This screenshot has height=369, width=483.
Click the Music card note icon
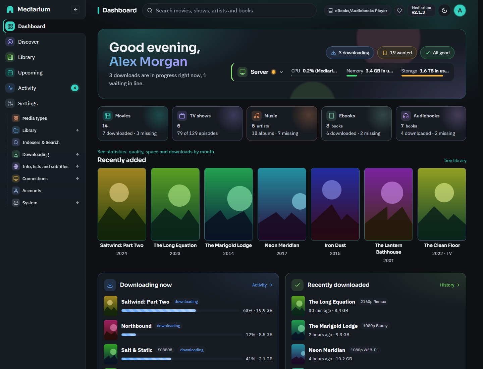pyautogui.click(x=257, y=116)
